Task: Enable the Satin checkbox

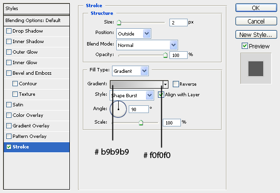Action: [x=9, y=105]
